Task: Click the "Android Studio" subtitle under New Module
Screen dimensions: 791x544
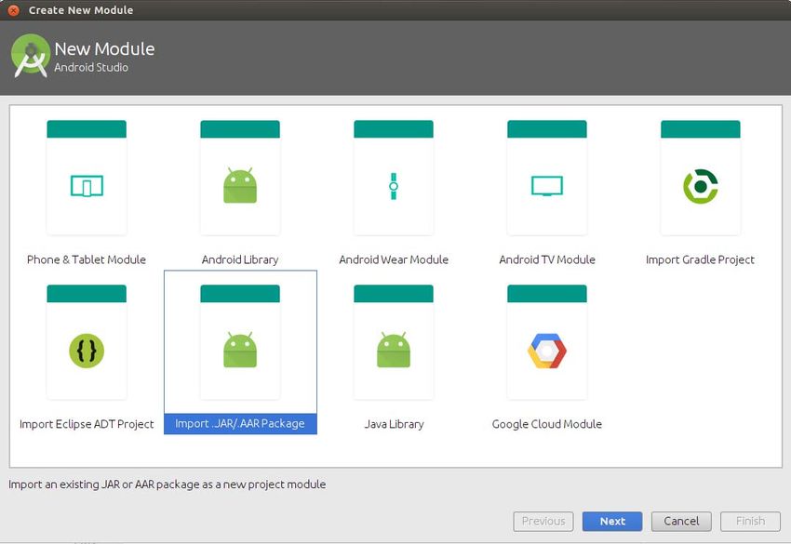Action: pyautogui.click(x=91, y=68)
